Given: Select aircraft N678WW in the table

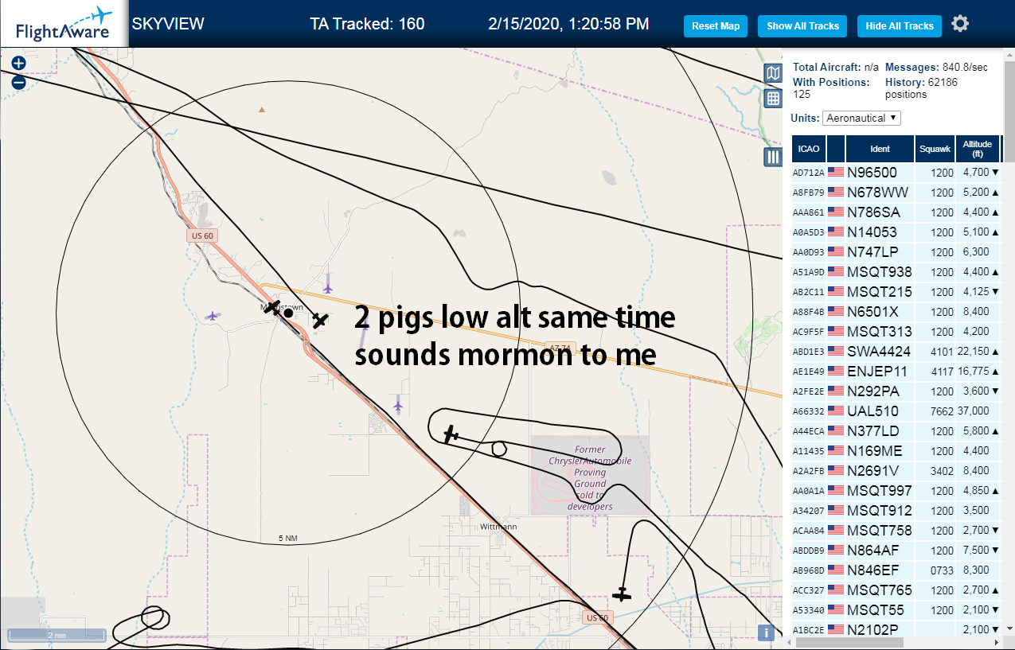Looking at the screenshot, I should pos(896,192).
